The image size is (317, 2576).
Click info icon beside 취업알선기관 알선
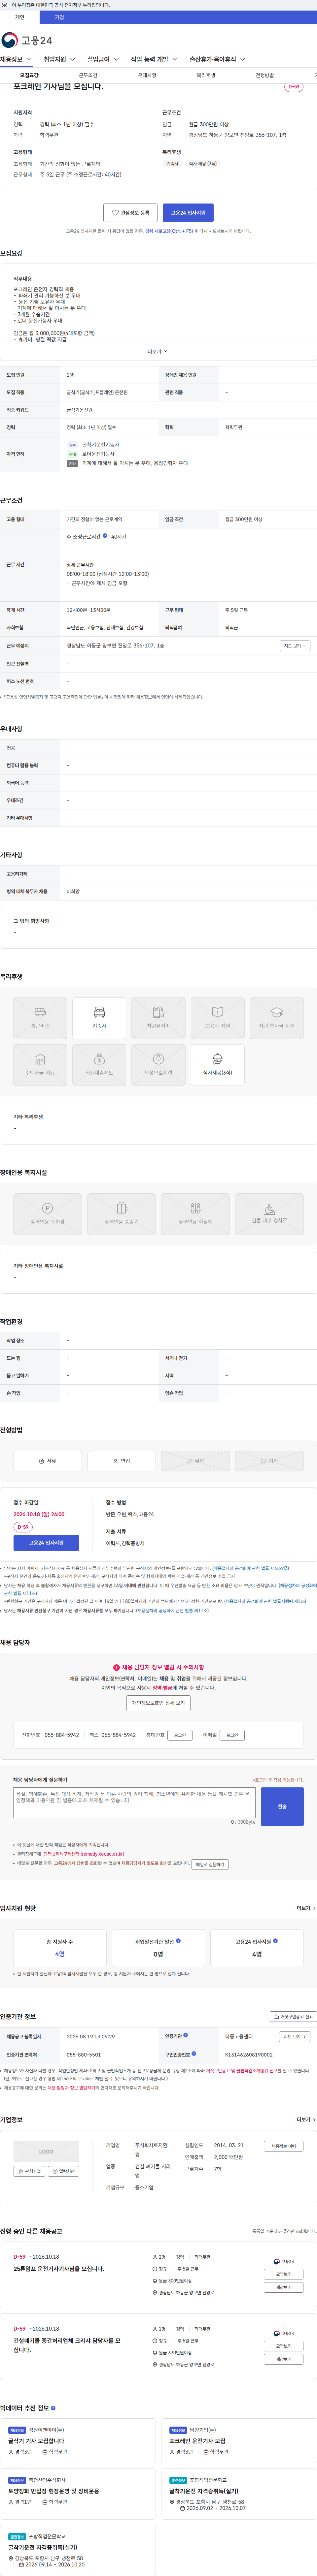pos(178,1941)
